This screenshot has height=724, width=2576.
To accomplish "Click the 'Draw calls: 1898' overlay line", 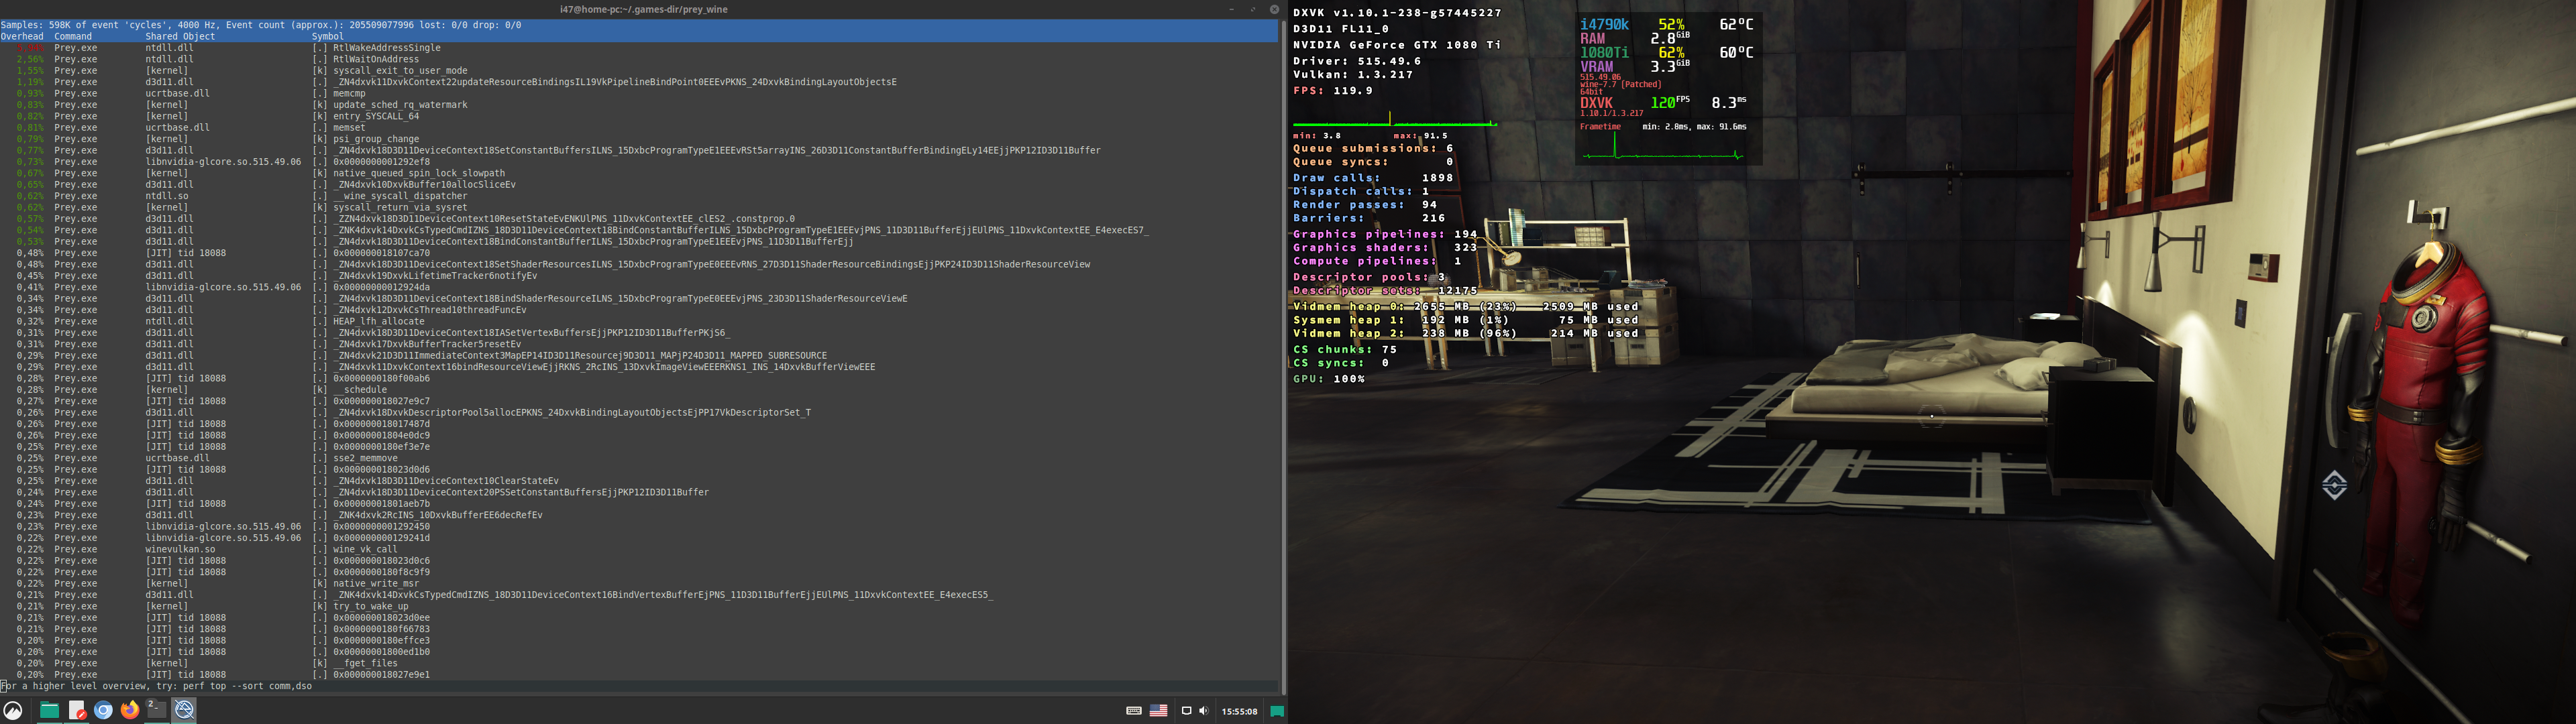I will [x=1373, y=178].
